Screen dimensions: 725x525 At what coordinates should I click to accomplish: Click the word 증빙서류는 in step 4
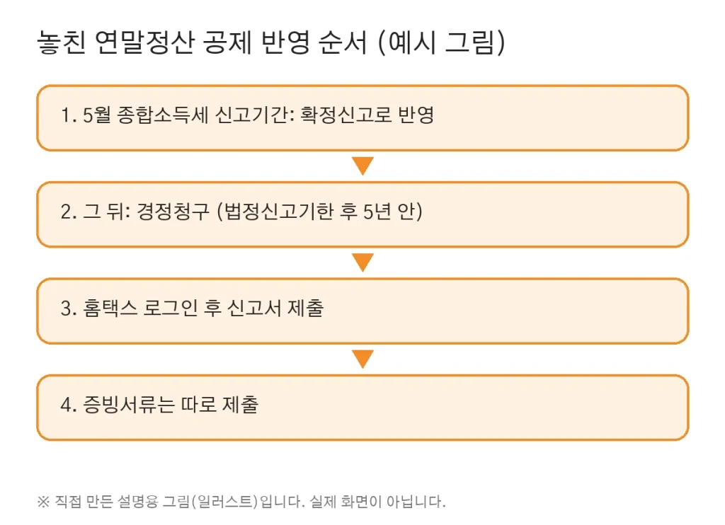click(129, 405)
